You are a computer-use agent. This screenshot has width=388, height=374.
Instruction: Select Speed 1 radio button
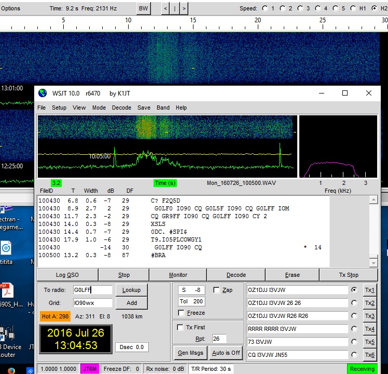[265, 8]
